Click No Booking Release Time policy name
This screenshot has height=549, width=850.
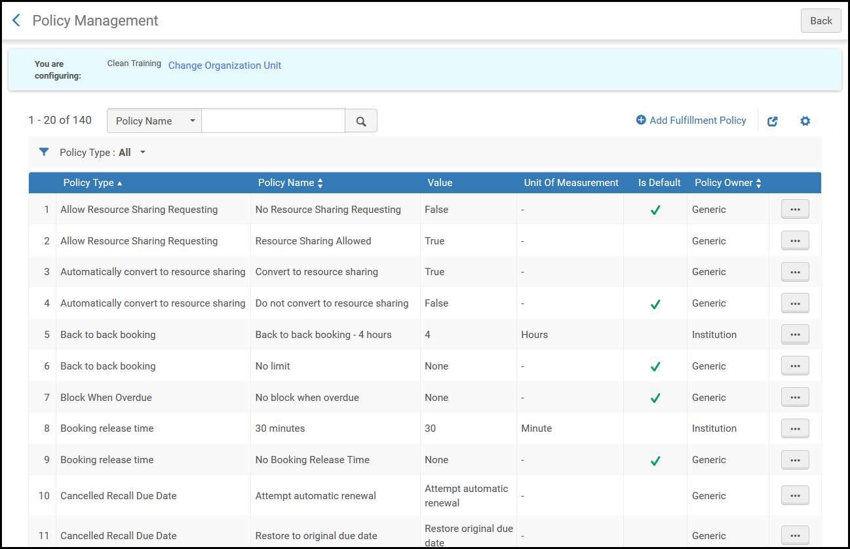click(x=312, y=460)
